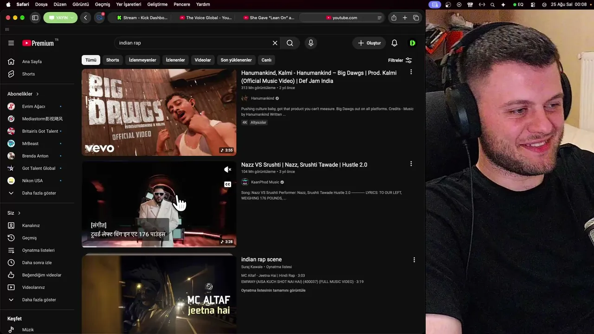Open the Dosya menu
Screen dimensions: 594x334
41,4
